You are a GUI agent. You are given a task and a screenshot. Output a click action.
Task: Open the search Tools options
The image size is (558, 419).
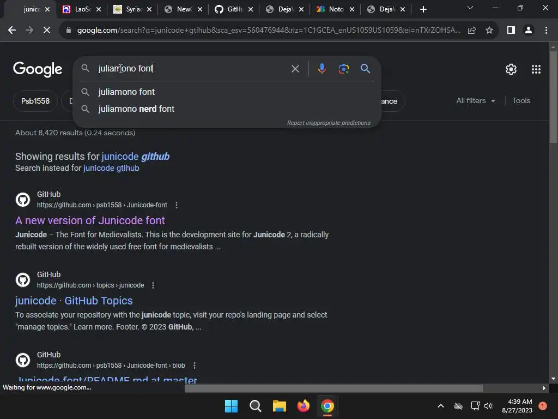(521, 101)
